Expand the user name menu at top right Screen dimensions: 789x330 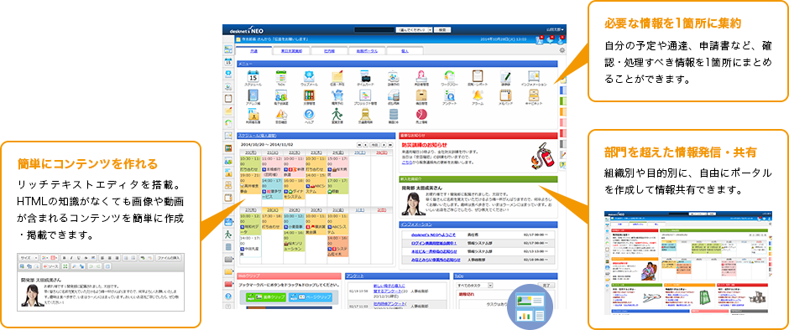[555, 30]
